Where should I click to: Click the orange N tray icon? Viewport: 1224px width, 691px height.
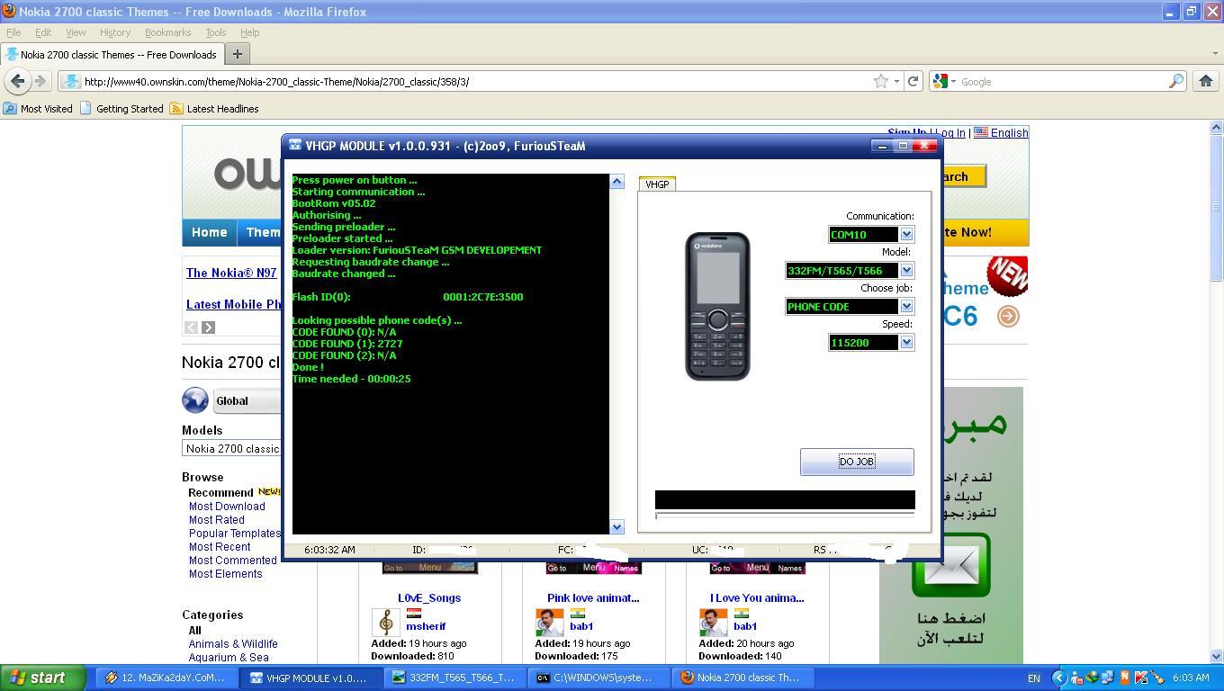(x=1125, y=678)
